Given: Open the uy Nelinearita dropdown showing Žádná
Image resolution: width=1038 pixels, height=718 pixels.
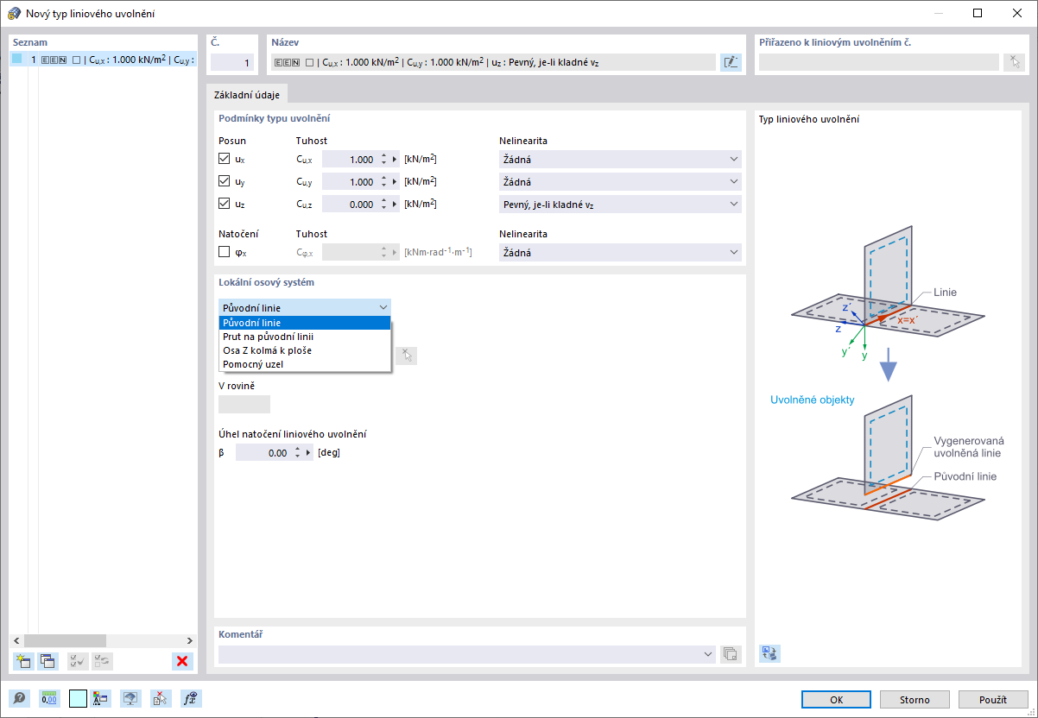Looking at the screenshot, I should (620, 182).
